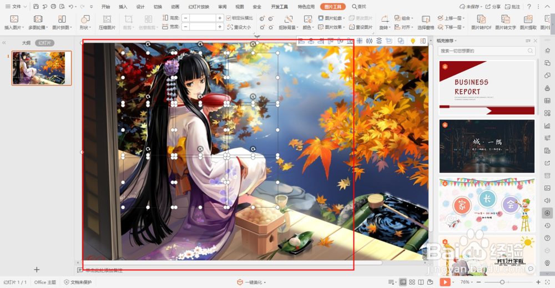Click the 图片转文字 (image to text) tool
The height and width of the screenshot is (288, 555).
click(x=506, y=22)
